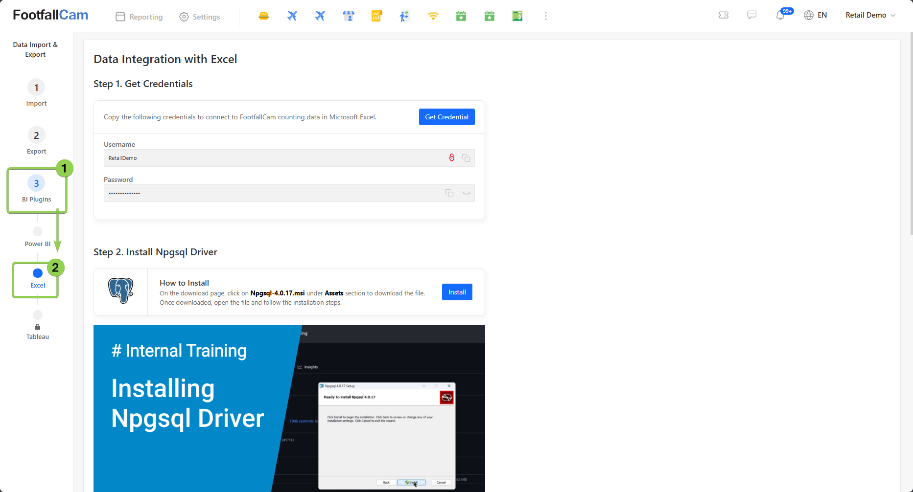Select step 3 BI Plugins
The height and width of the screenshot is (492, 913).
pos(36,189)
